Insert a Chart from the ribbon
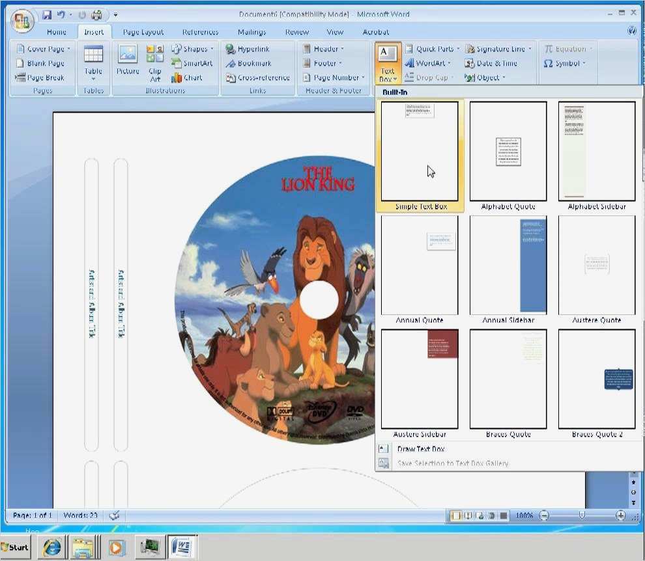The height and width of the screenshot is (561, 645). (187, 78)
